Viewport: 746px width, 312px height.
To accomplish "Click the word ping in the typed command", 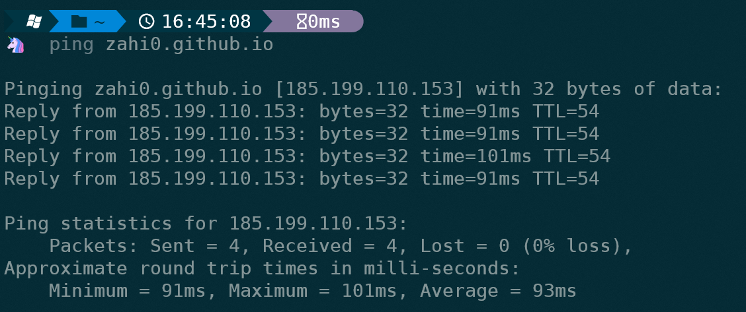I will tap(71, 45).
